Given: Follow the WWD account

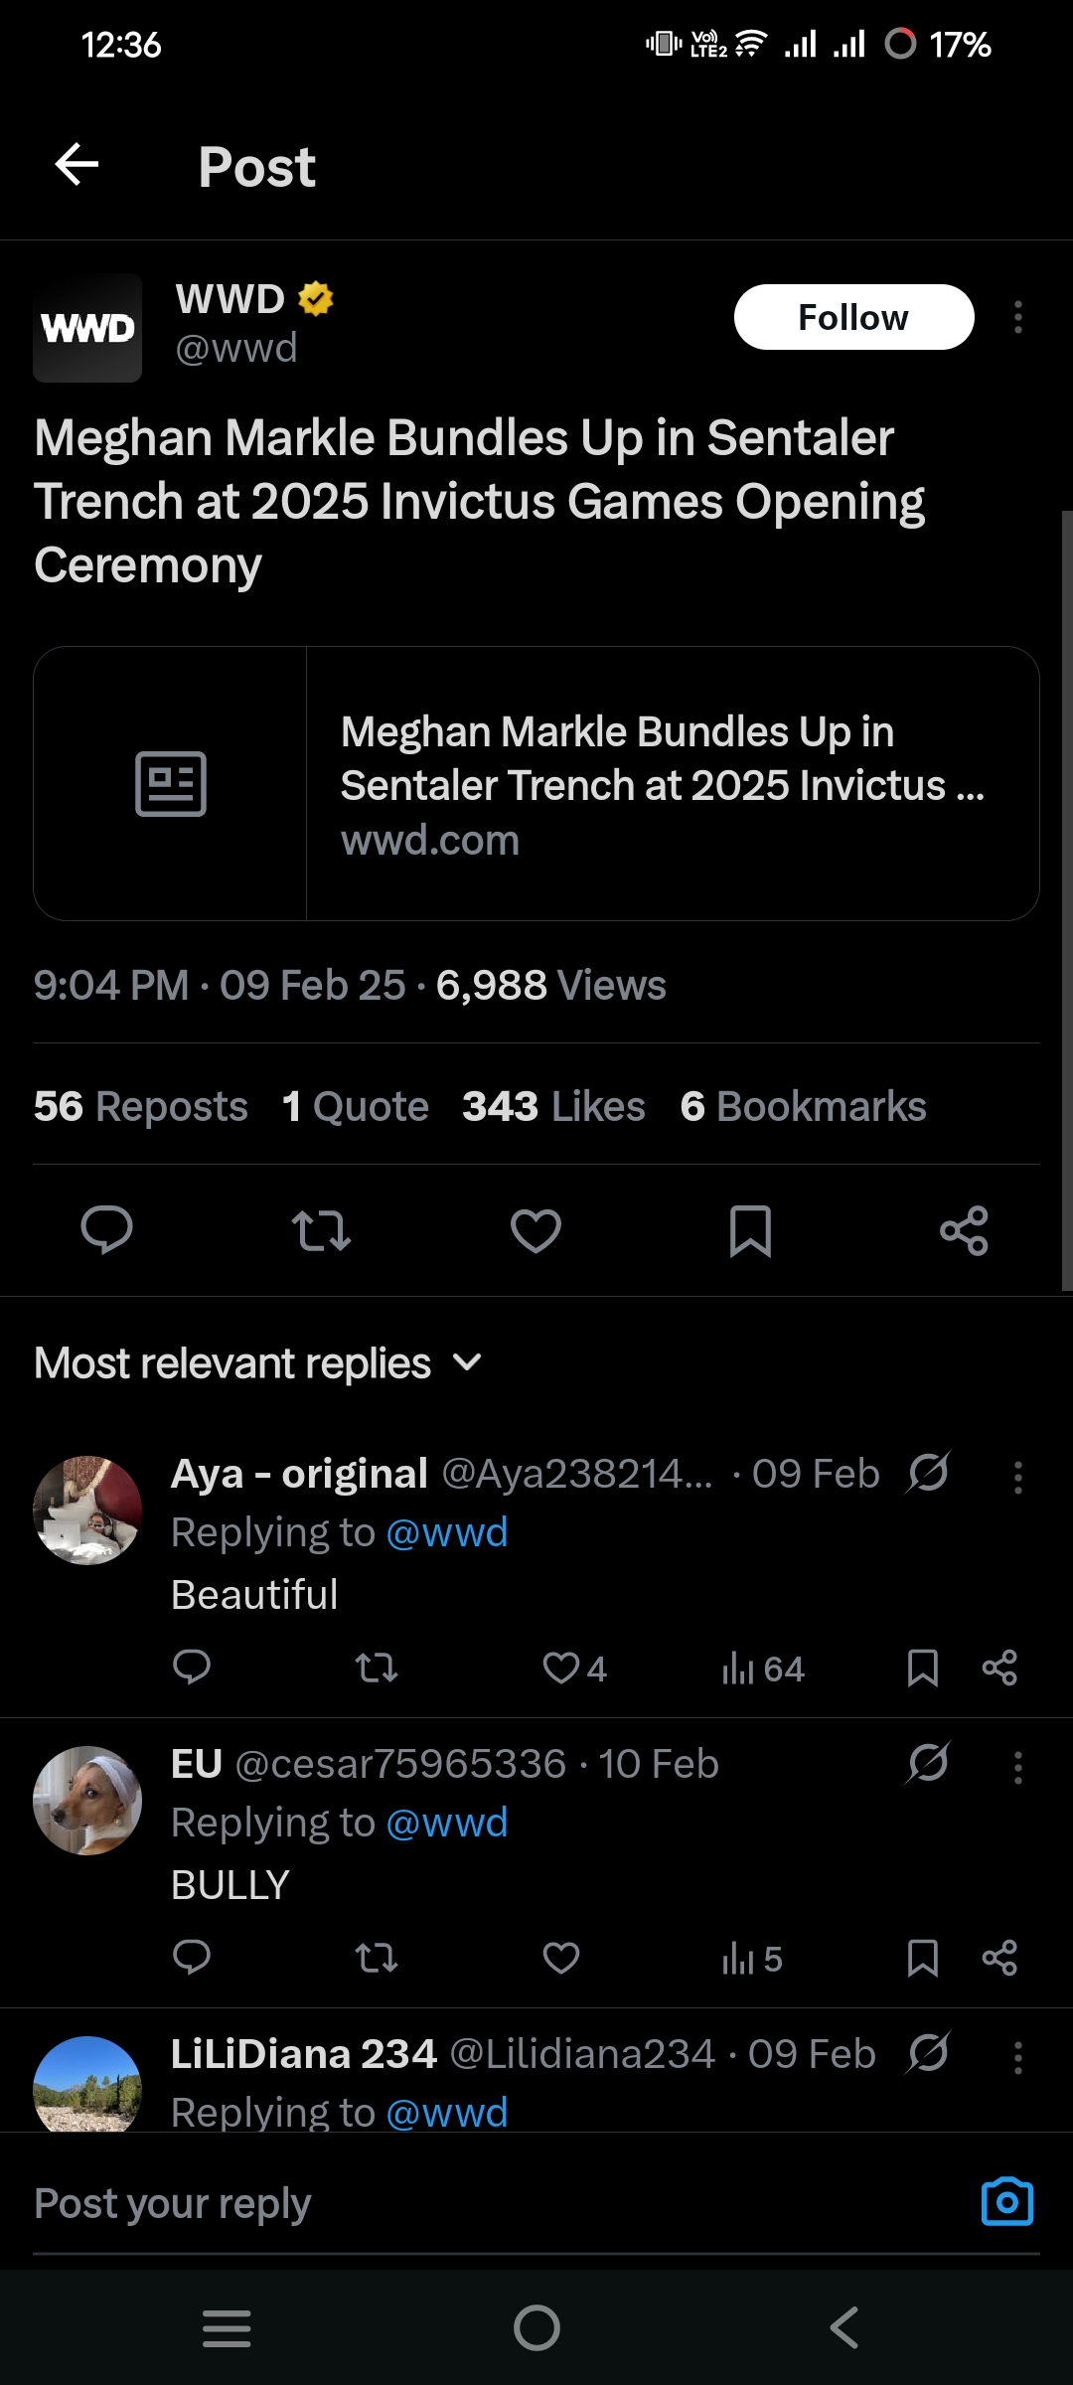Looking at the screenshot, I should tap(853, 317).
